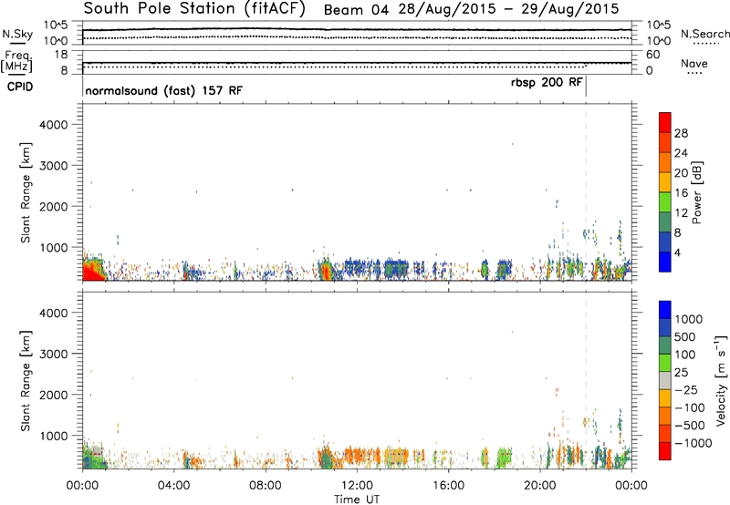730x505 pixels.
Task: Click the 'normalsound (fast) 157 RF' text
Action: pyautogui.click(x=164, y=90)
